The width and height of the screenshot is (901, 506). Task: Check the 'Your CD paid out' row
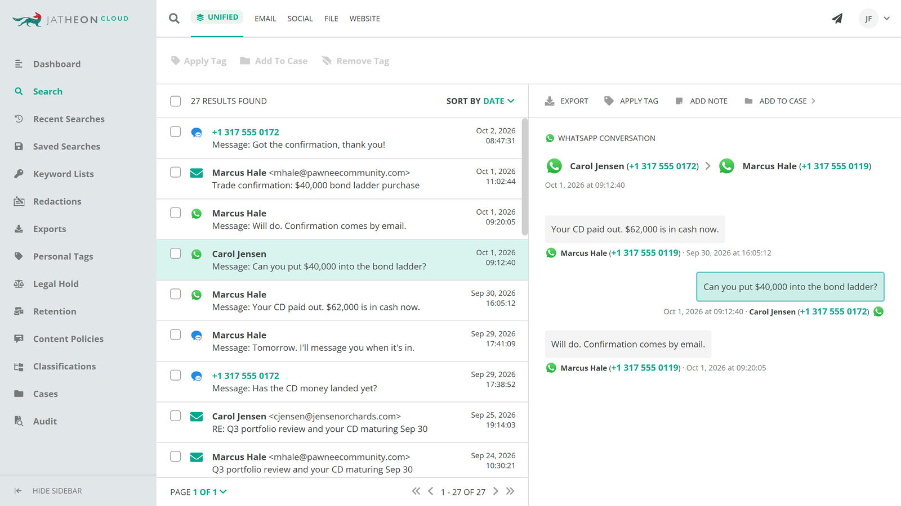pos(176,294)
